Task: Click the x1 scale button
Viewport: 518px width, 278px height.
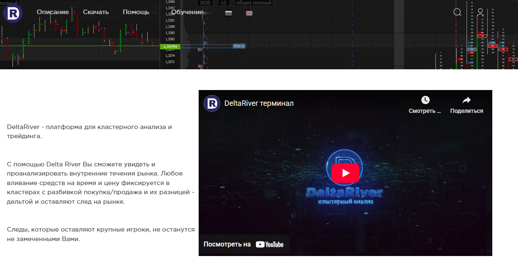Action: click(224, 3)
